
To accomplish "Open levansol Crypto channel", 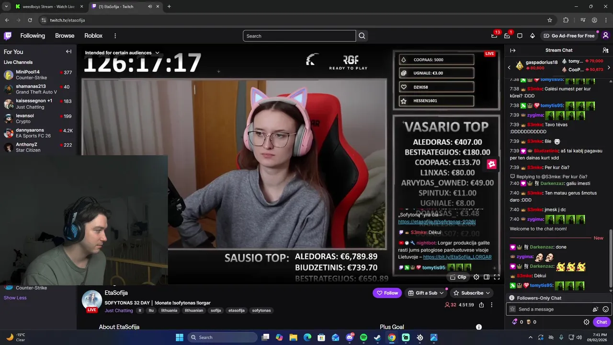I will click(38, 118).
